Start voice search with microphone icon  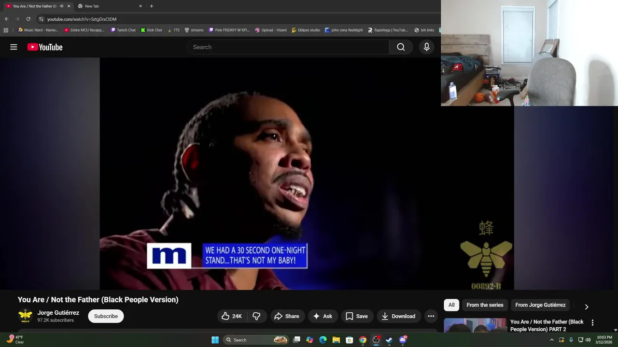tap(426, 47)
